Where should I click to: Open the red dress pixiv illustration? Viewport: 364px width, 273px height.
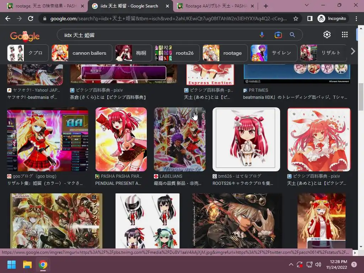pyautogui.click(x=319, y=139)
